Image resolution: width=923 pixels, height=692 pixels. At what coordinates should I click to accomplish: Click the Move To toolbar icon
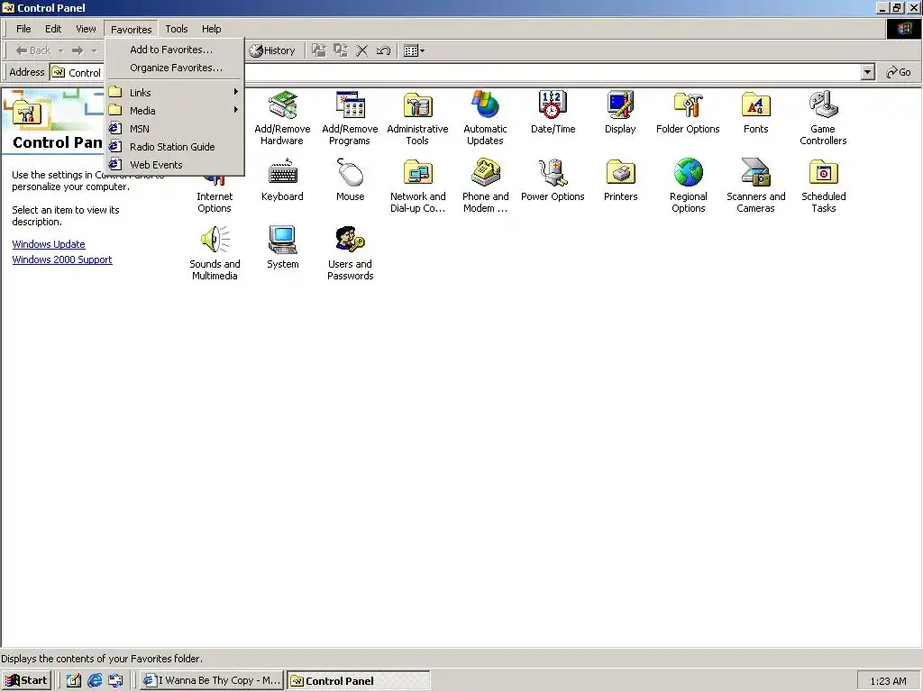coord(318,50)
